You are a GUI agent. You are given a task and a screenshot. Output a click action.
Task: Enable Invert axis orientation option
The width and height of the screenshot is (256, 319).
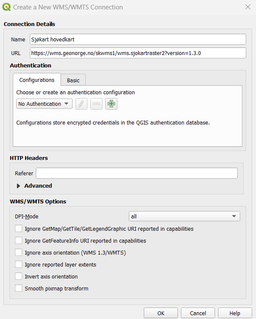pyautogui.click(x=18, y=276)
